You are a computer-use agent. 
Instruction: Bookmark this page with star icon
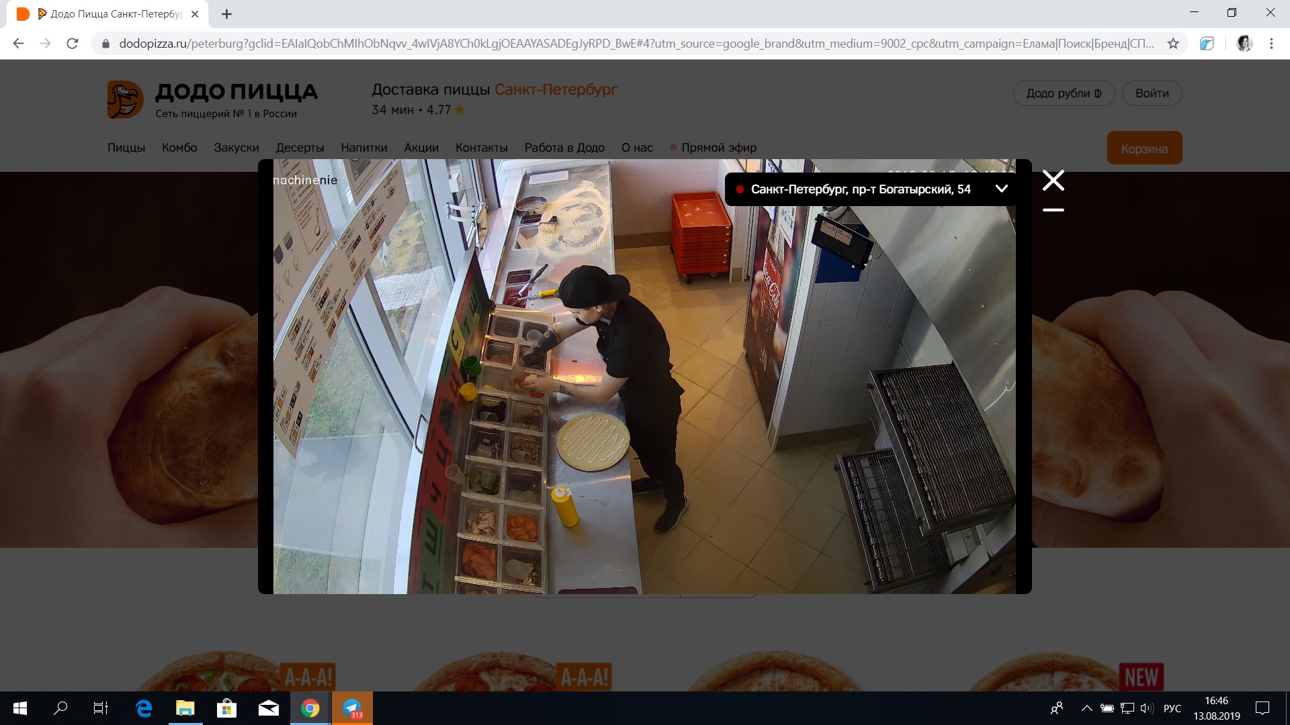(1173, 44)
